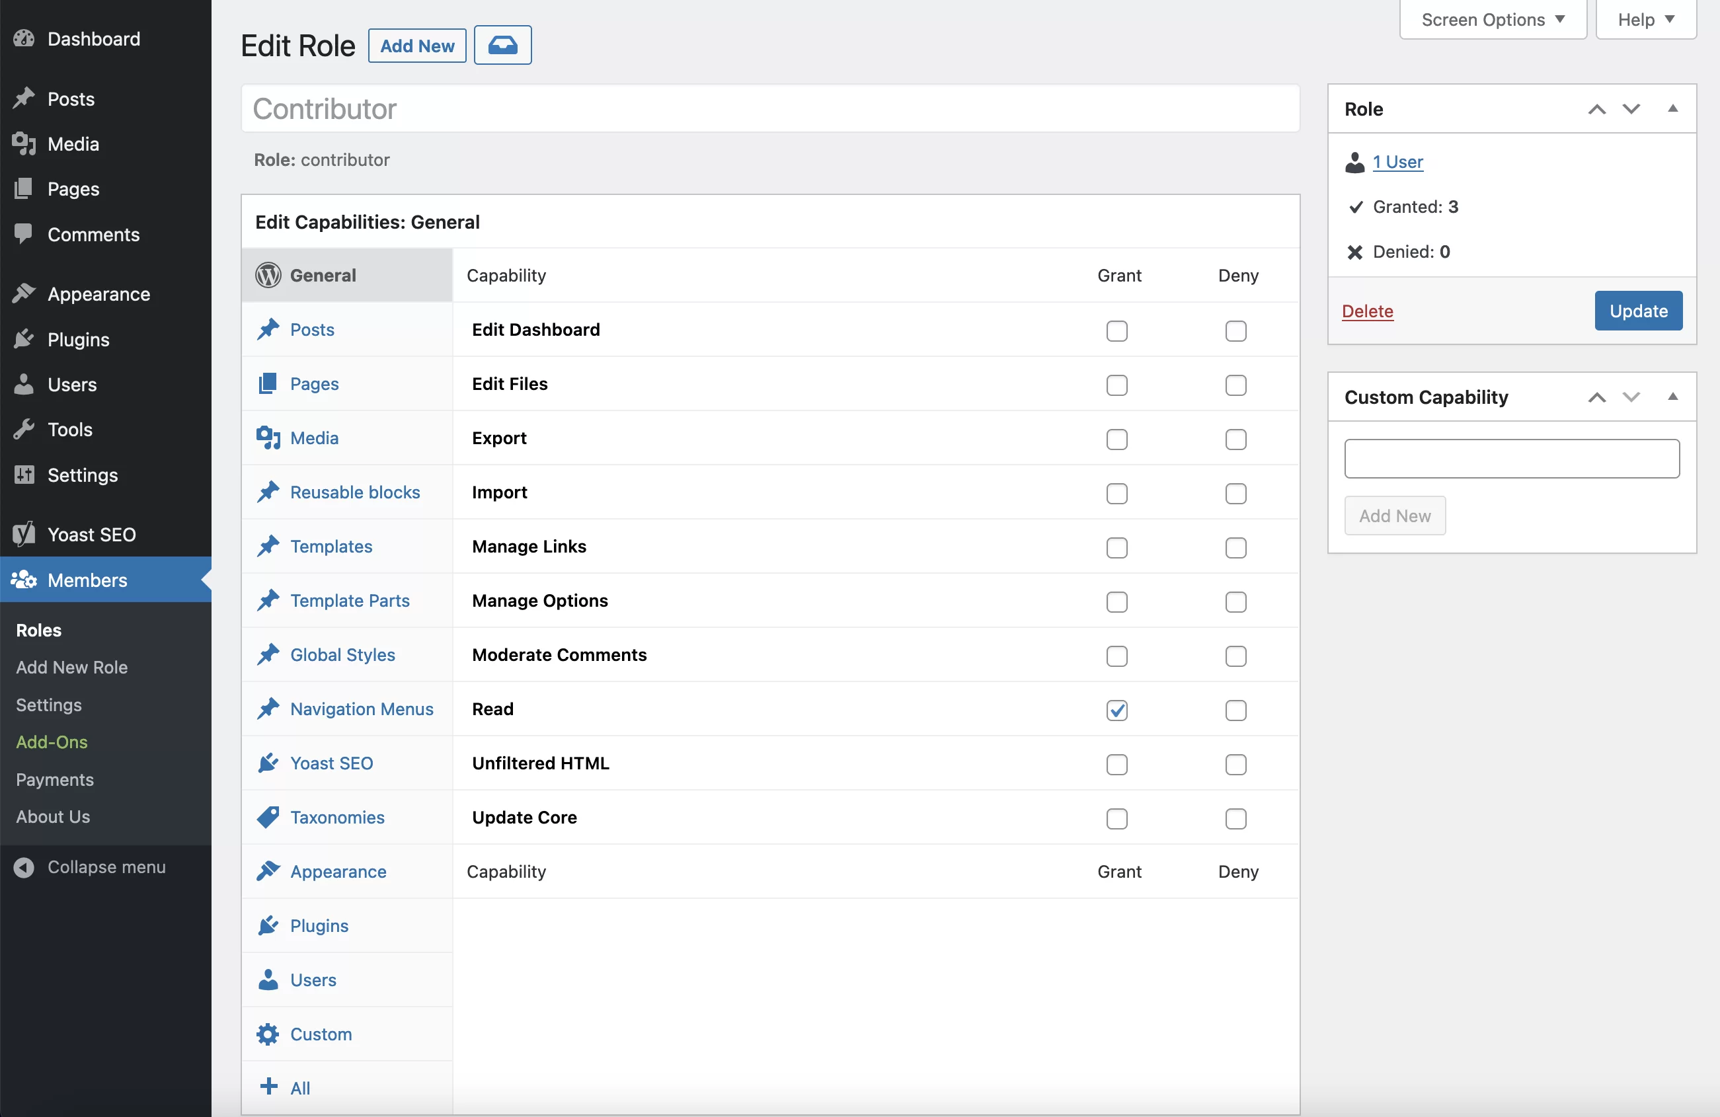Open the 1 User link
The image size is (1720, 1117).
(x=1397, y=162)
